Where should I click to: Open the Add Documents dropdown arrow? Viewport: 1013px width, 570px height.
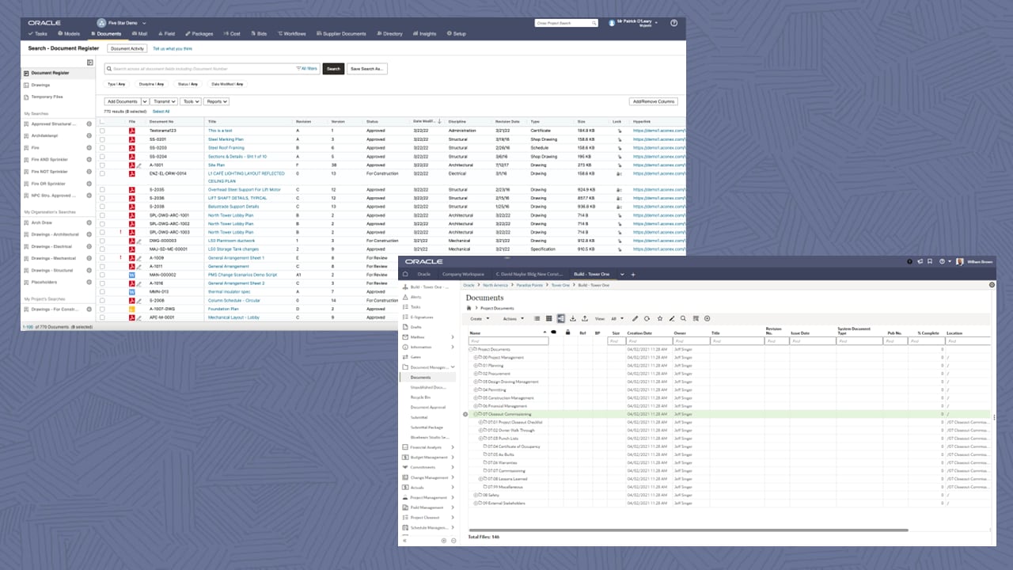point(144,101)
